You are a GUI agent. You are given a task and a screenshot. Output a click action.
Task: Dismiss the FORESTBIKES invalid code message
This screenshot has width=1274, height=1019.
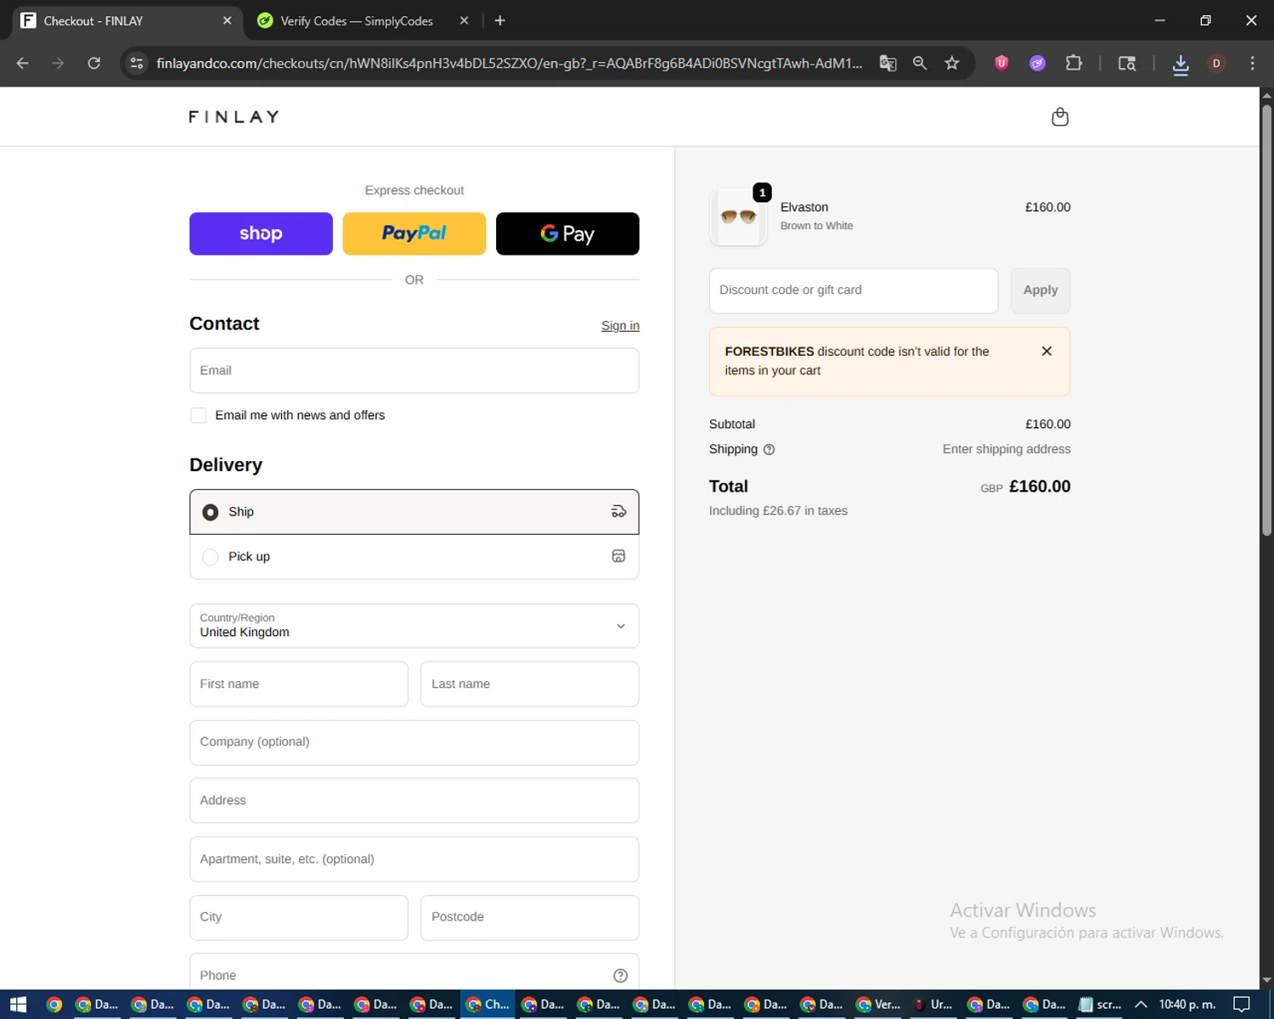1046,351
